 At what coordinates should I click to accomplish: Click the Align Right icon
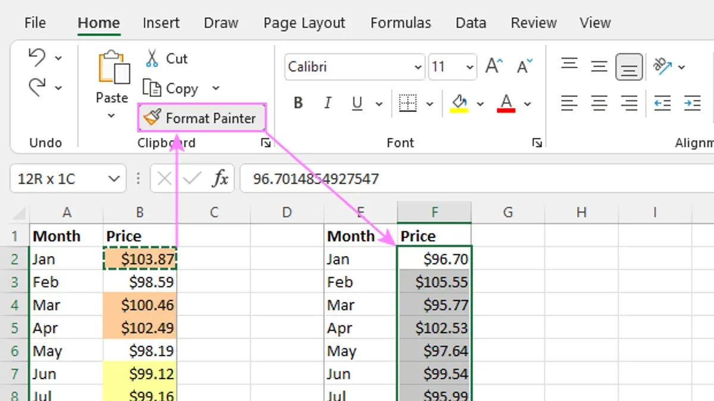coord(629,103)
